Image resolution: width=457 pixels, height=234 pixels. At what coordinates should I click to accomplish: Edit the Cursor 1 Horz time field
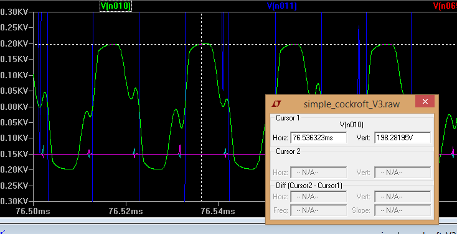pyautogui.click(x=319, y=138)
